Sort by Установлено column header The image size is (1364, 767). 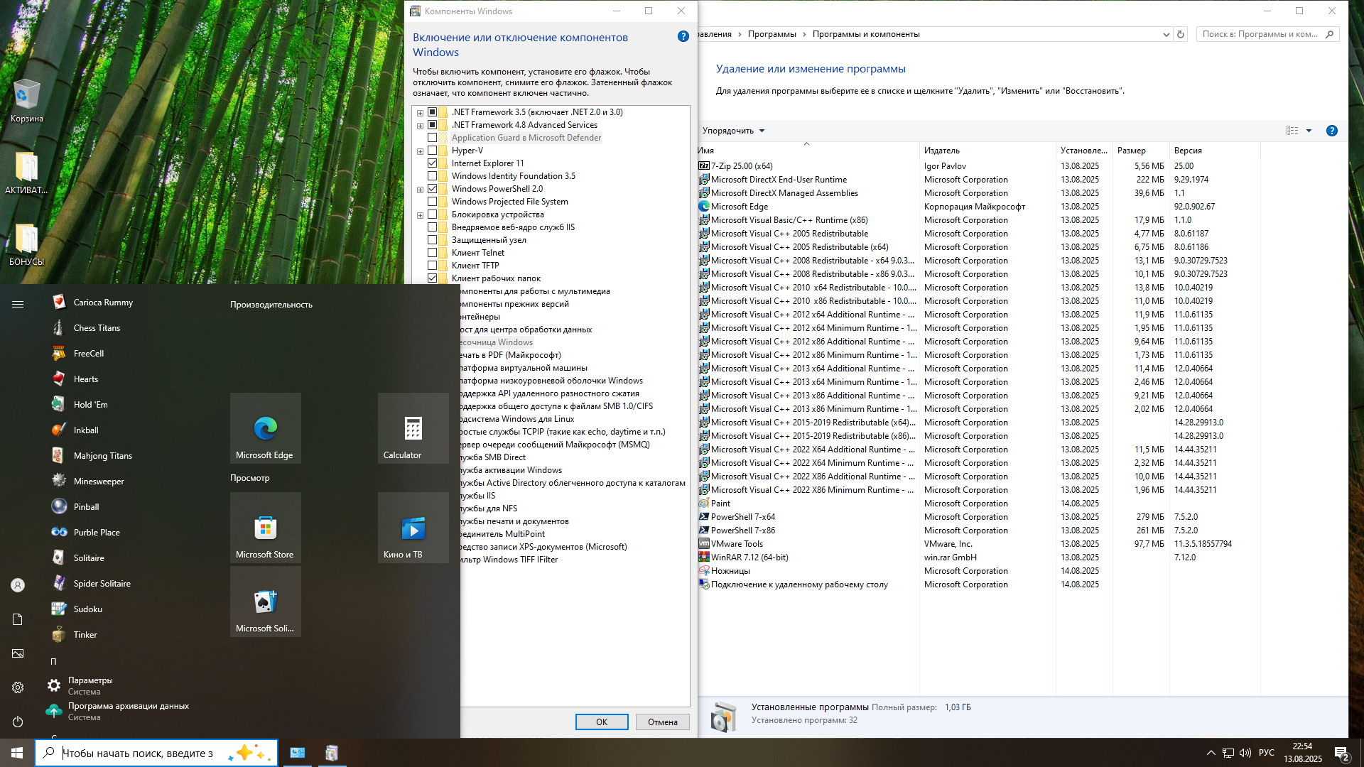[1083, 151]
